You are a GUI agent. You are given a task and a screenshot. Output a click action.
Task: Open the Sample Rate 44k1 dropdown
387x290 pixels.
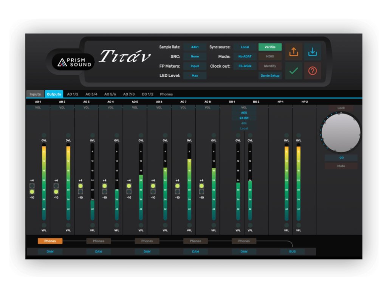(x=195, y=47)
